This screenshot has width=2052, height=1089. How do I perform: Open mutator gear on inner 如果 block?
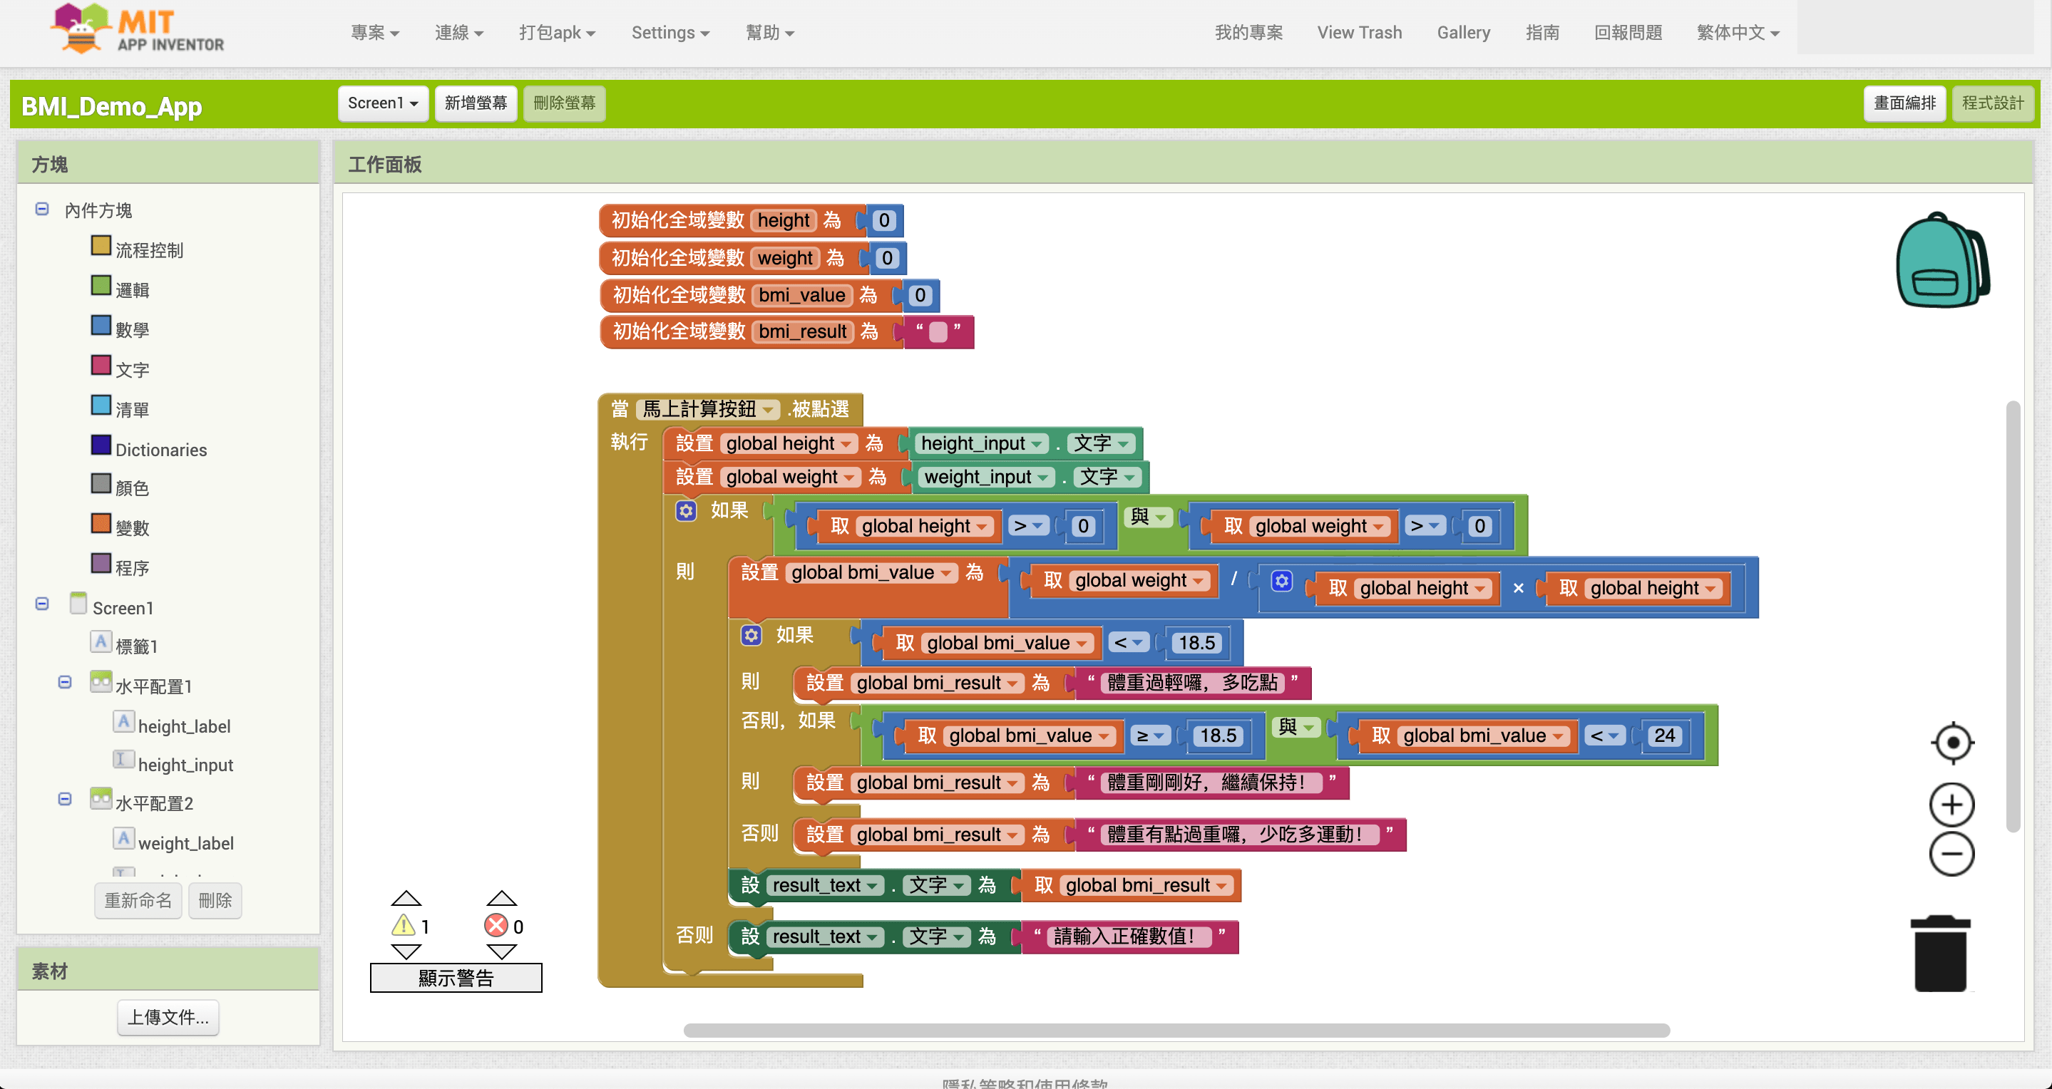click(751, 635)
